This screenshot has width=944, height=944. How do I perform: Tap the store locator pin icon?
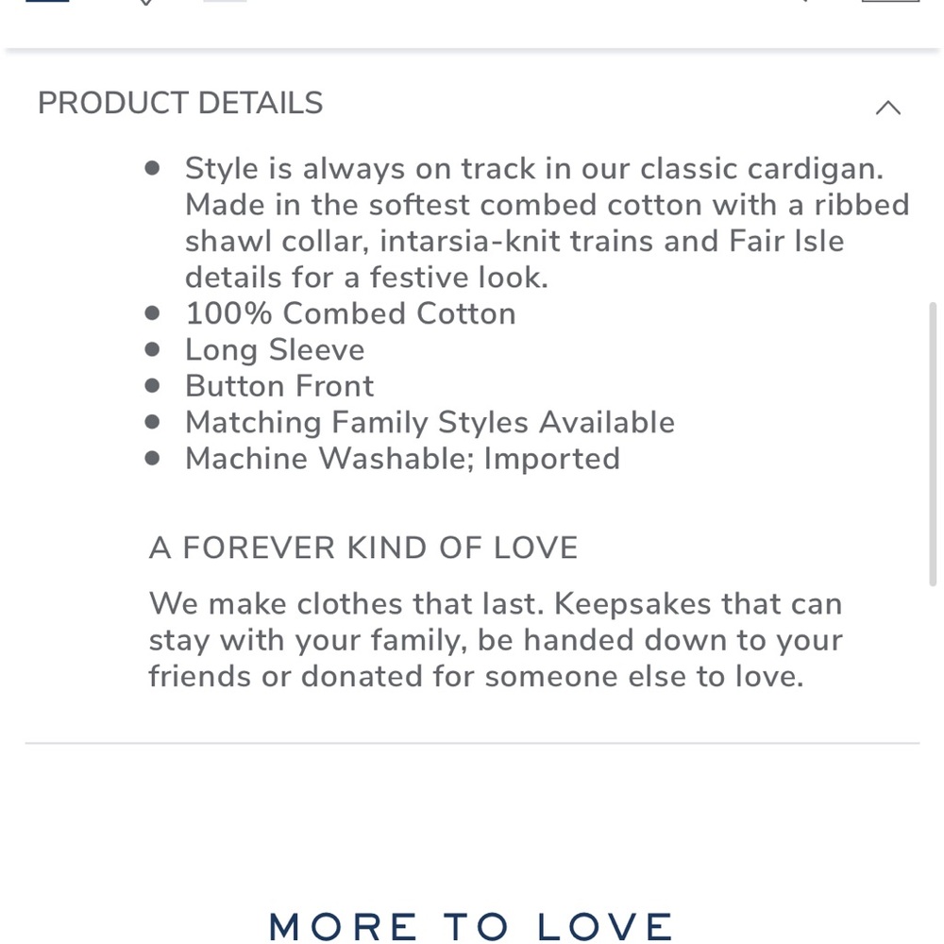[x=145, y=3]
